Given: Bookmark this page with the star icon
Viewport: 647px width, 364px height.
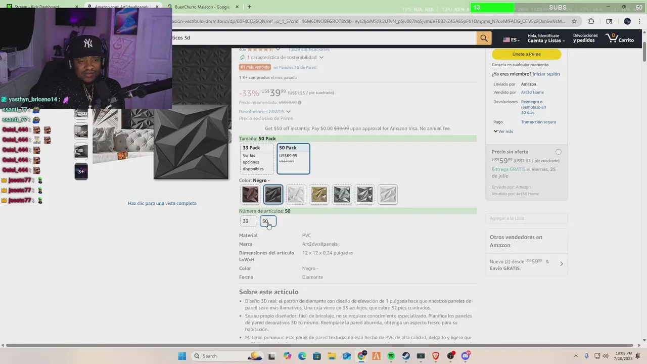Looking at the screenshot, I should (574, 21).
